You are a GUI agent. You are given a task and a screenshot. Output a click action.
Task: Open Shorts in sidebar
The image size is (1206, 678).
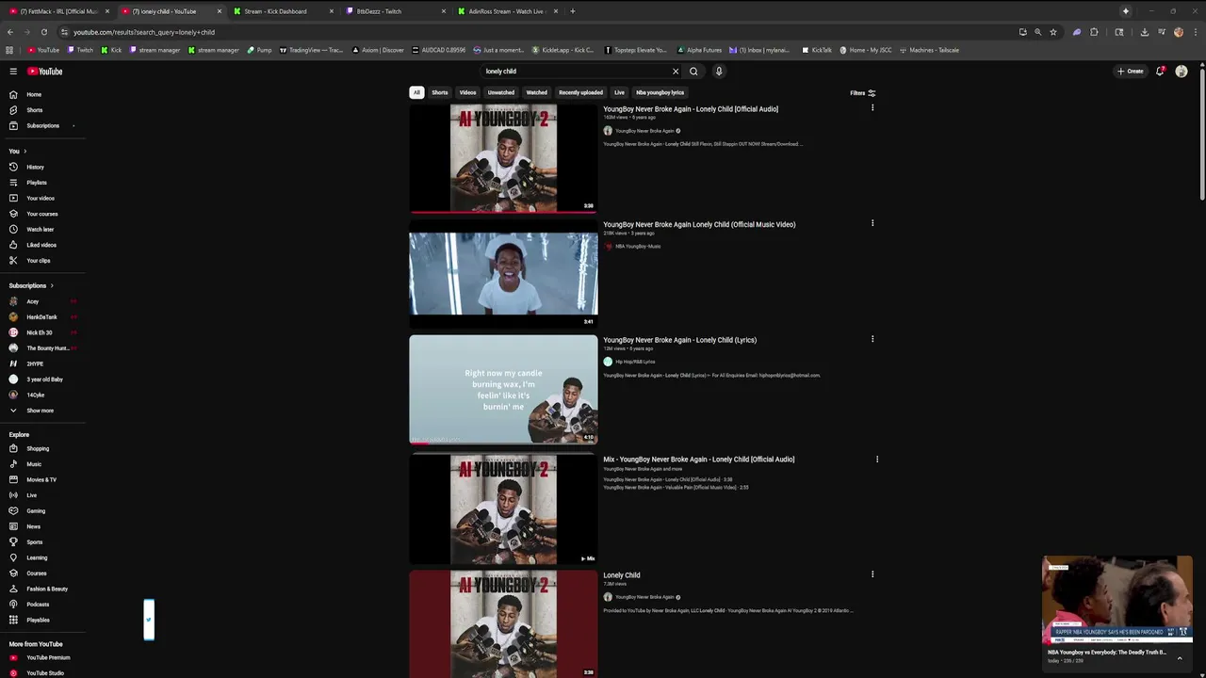click(34, 110)
